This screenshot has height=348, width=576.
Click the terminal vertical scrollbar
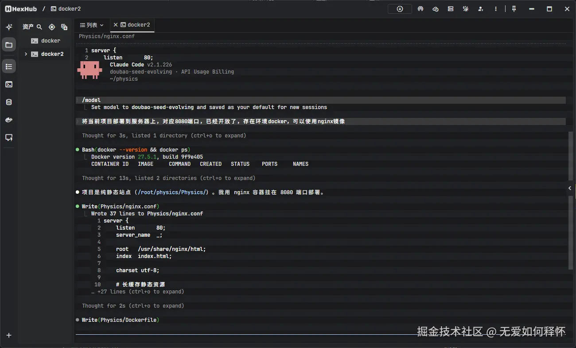click(571, 199)
